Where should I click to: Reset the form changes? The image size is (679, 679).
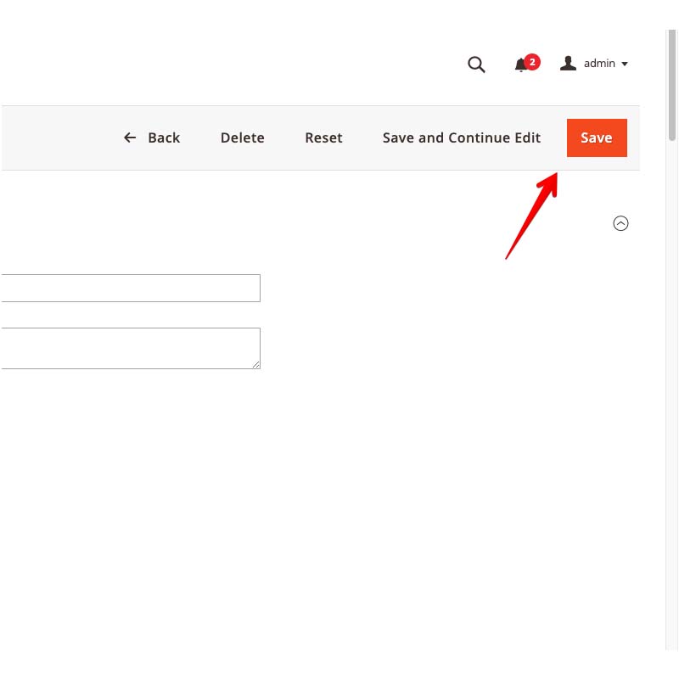323,137
